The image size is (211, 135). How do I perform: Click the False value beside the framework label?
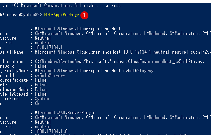click(x=41, y=66)
